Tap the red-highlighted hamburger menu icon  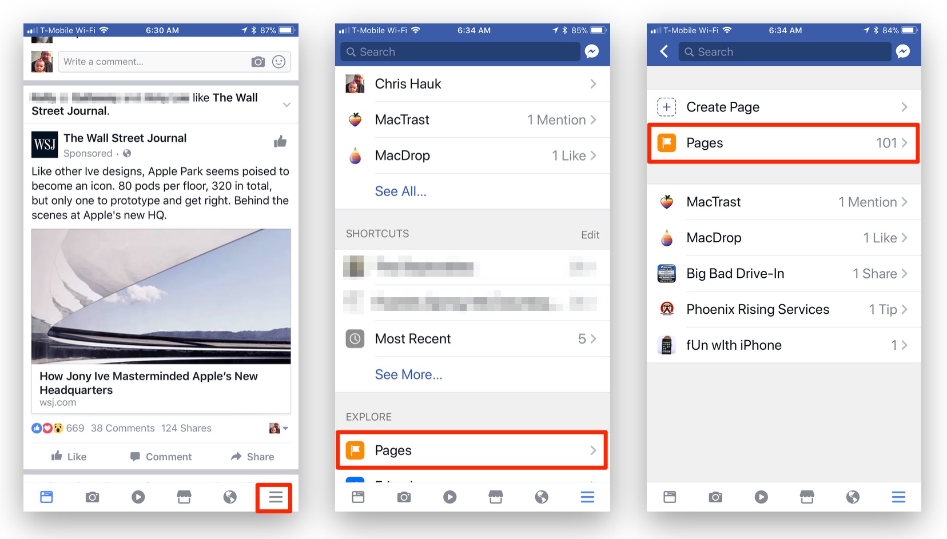tap(275, 497)
